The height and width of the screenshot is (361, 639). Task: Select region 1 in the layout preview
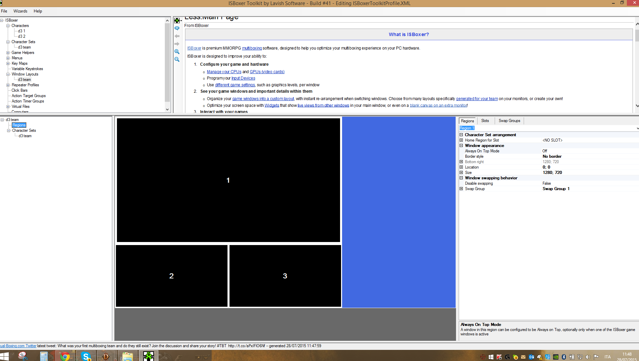[x=228, y=180]
